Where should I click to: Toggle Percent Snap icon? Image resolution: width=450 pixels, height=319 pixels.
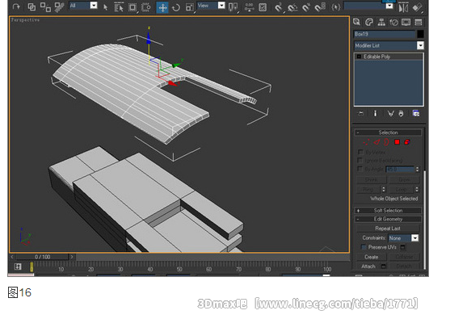click(x=306, y=7)
